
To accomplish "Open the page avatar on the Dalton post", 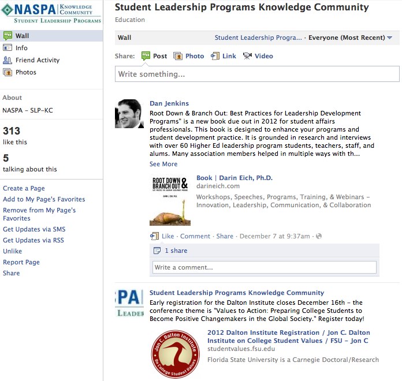I will [129, 304].
